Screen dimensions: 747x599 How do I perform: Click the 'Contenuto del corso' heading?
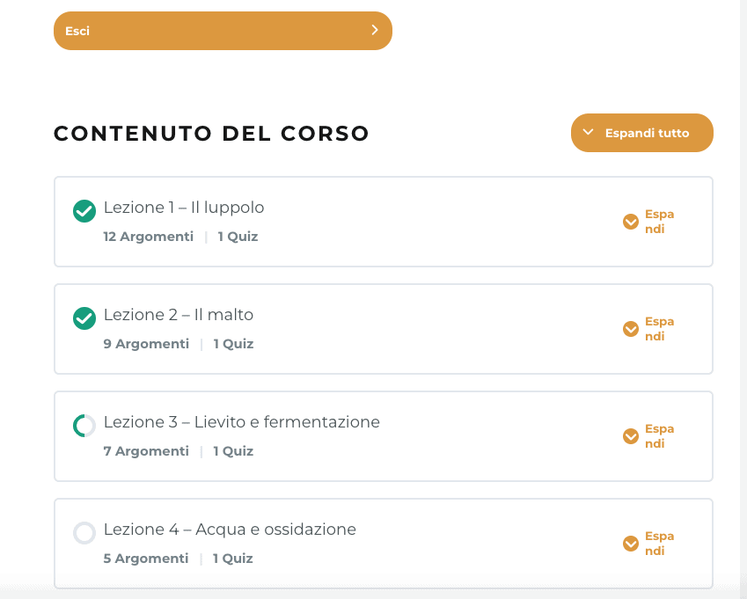coord(211,134)
